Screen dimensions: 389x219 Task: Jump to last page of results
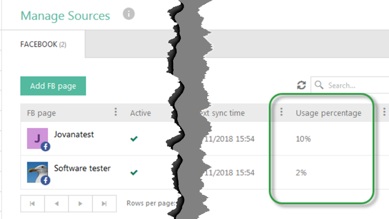click(104, 203)
